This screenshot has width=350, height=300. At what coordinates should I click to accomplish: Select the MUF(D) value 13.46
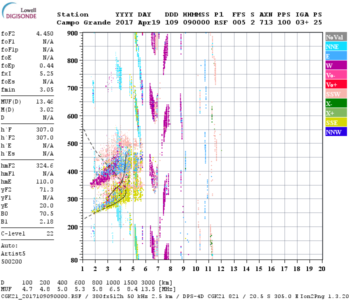pyautogui.click(x=44, y=101)
